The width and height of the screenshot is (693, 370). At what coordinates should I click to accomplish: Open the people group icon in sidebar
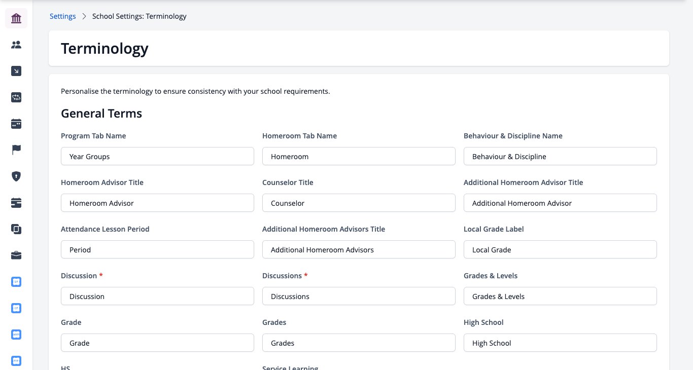coord(16,45)
